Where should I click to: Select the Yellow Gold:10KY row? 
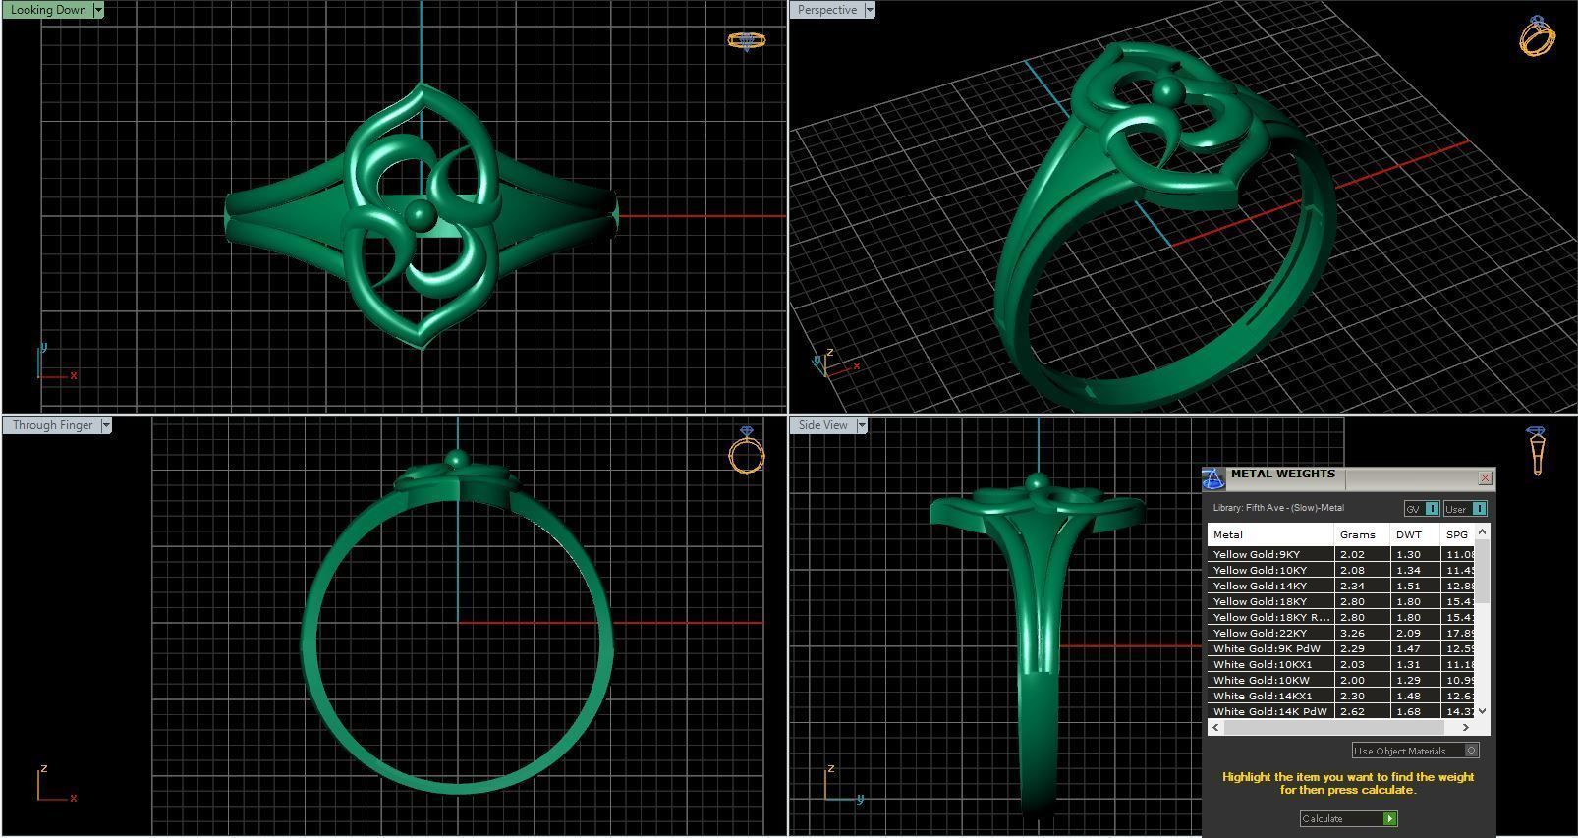[x=1341, y=570]
